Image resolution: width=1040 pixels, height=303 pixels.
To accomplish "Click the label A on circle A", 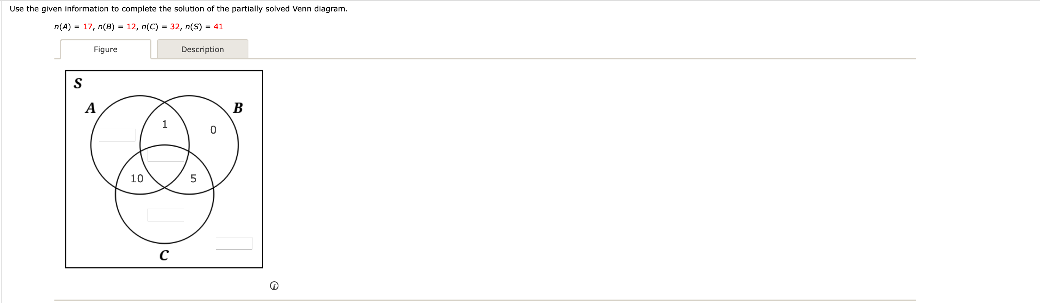I will [x=91, y=108].
